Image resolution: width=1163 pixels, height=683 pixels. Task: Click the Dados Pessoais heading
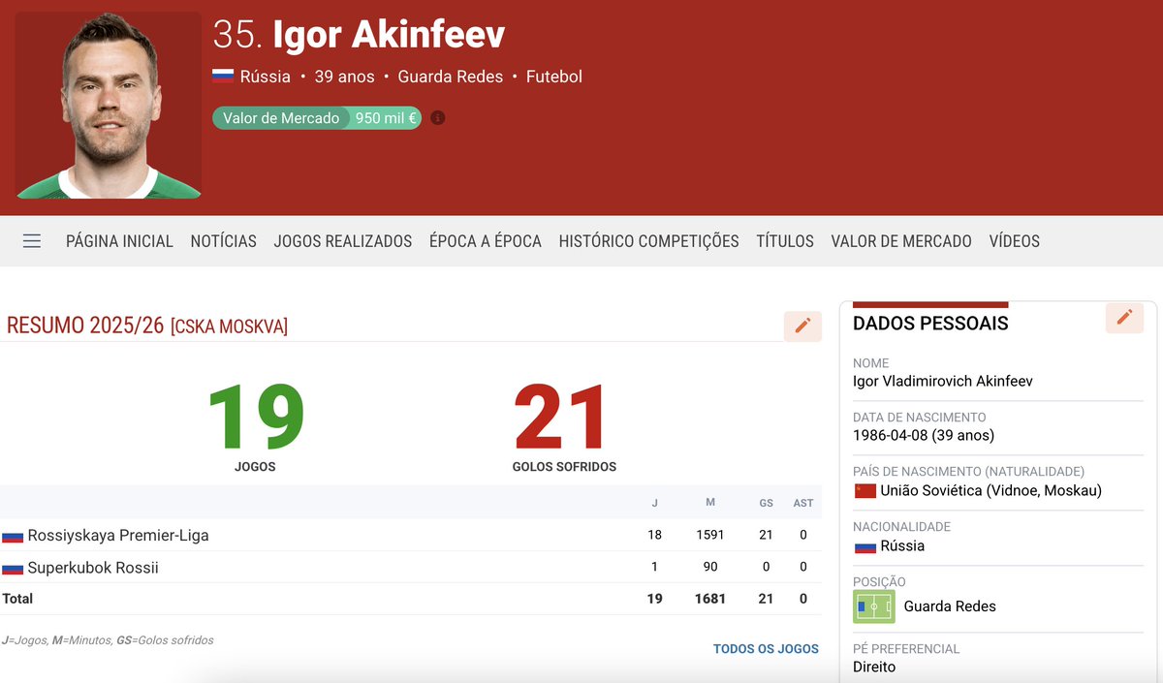pyautogui.click(x=930, y=324)
